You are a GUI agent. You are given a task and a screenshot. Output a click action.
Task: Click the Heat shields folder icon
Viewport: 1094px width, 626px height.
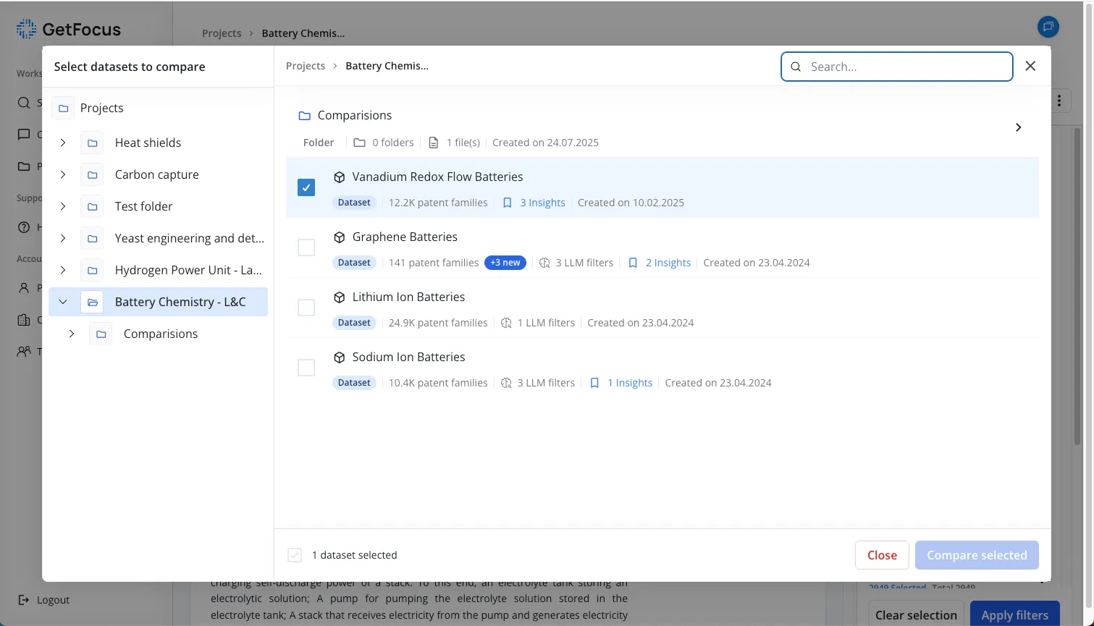tap(92, 143)
